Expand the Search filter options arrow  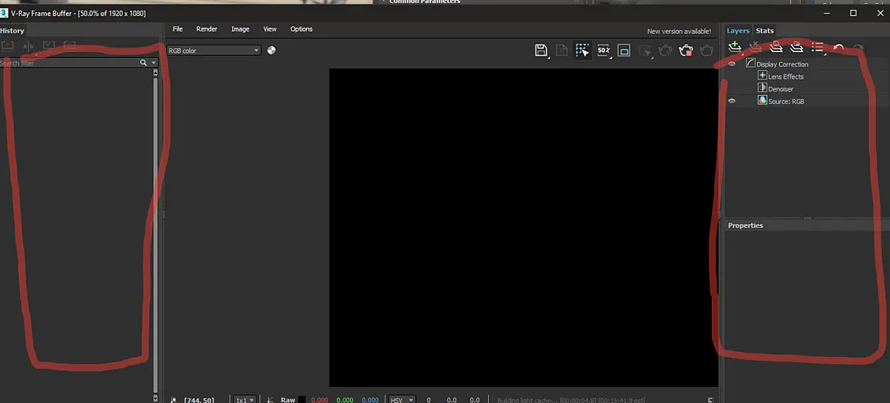153,63
